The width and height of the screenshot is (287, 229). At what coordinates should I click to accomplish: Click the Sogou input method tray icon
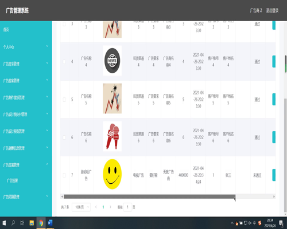pyautogui.click(x=259, y=223)
